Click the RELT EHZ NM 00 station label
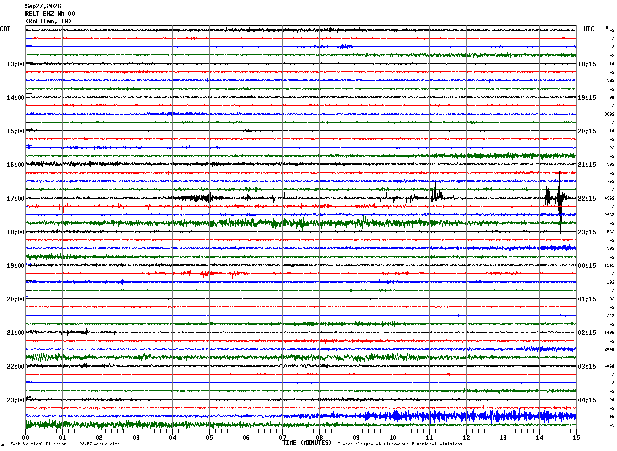The image size is (617, 451). tap(50, 14)
